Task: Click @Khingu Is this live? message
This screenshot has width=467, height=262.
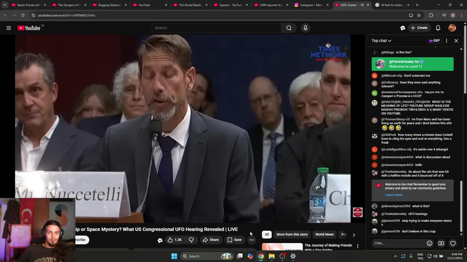Action: (x=412, y=52)
